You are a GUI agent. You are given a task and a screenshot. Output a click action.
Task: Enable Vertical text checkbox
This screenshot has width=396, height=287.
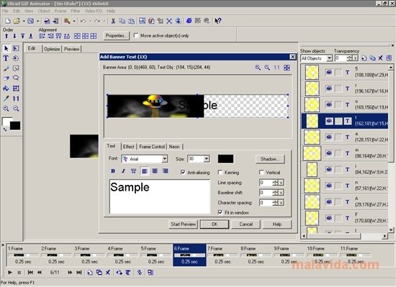click(x=261, y=172)
